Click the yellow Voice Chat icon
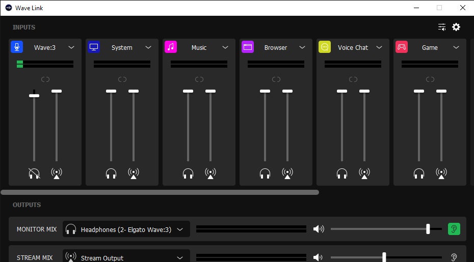This screenshot has width=474, height=262. 325,47
